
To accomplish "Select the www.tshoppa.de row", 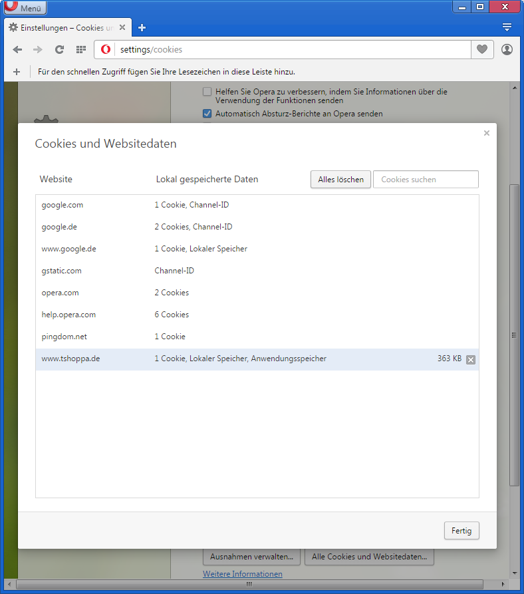I will [257, 359].
